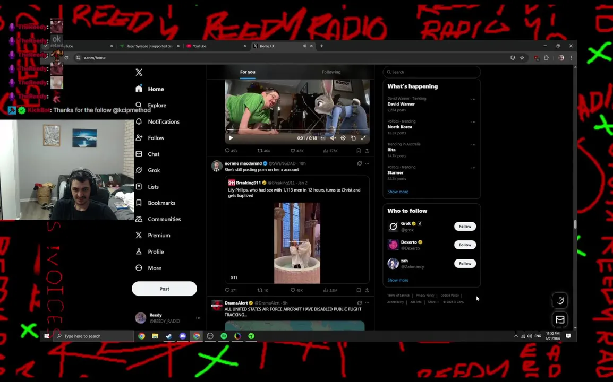Click Show more under What's happening
This screenshot has height=382, width=613.
(397, 192)
